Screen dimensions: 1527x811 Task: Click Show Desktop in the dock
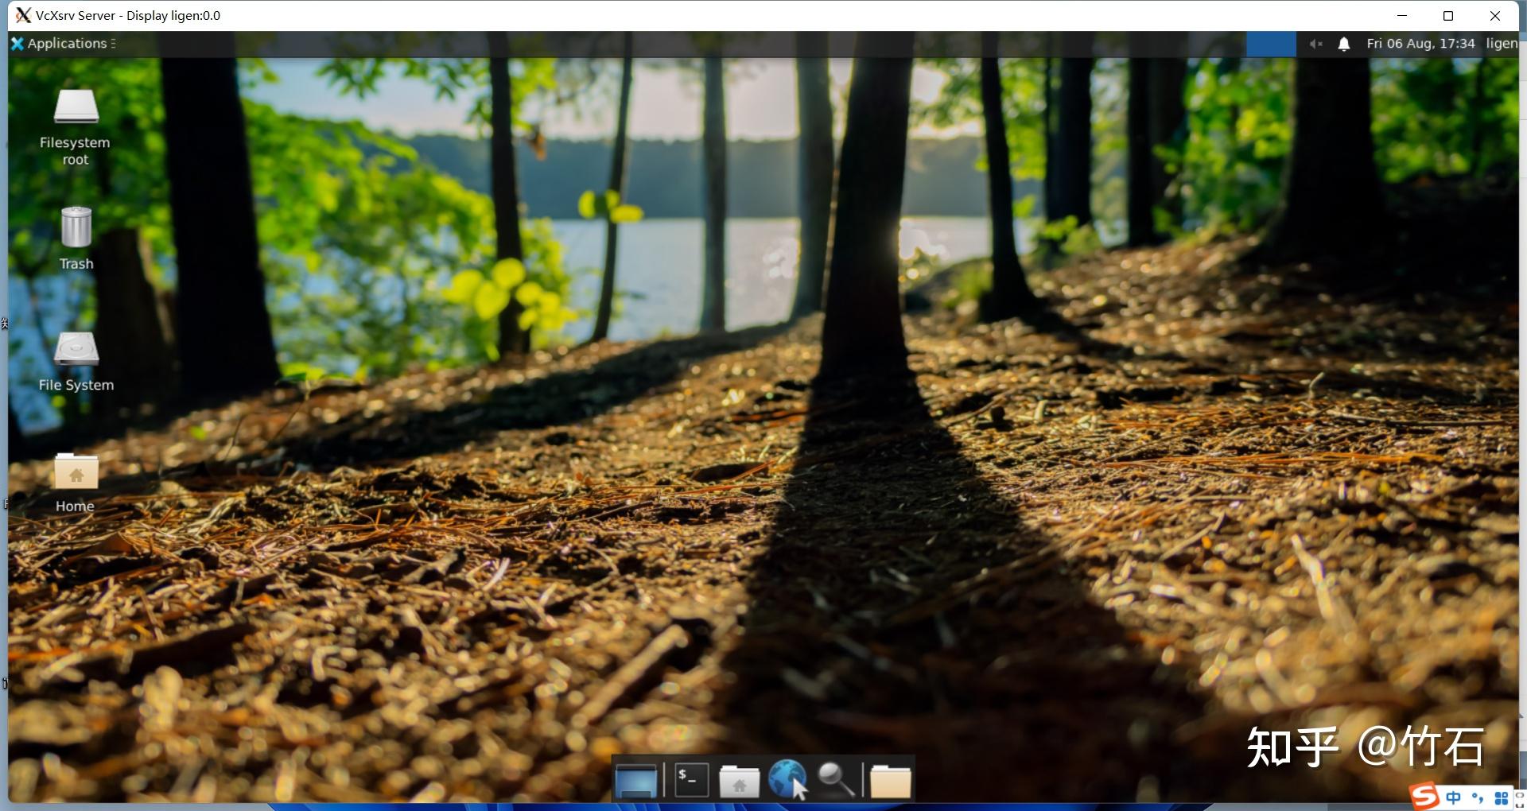click(x=636, y=779)
